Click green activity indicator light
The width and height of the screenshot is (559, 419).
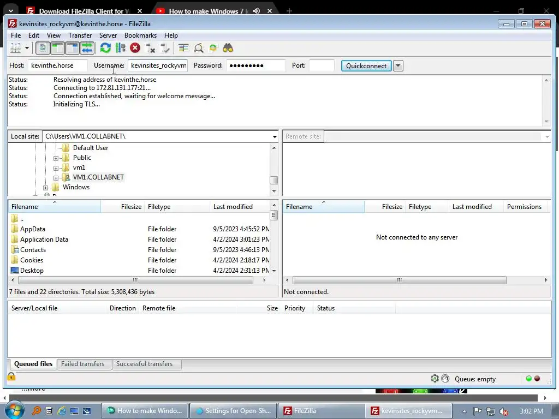[x=528, y=379]
